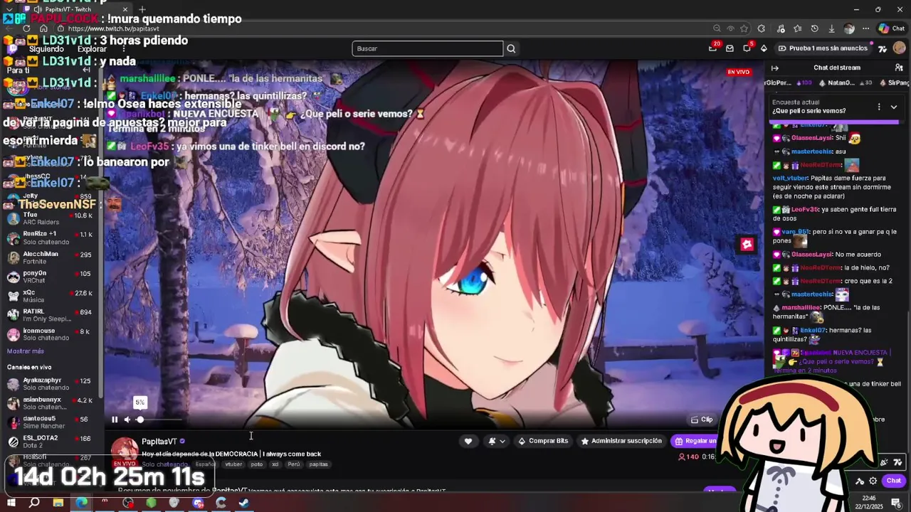
Task: Open ESL_DOTA2 channel in sidebar
Action: click(50, 442)
